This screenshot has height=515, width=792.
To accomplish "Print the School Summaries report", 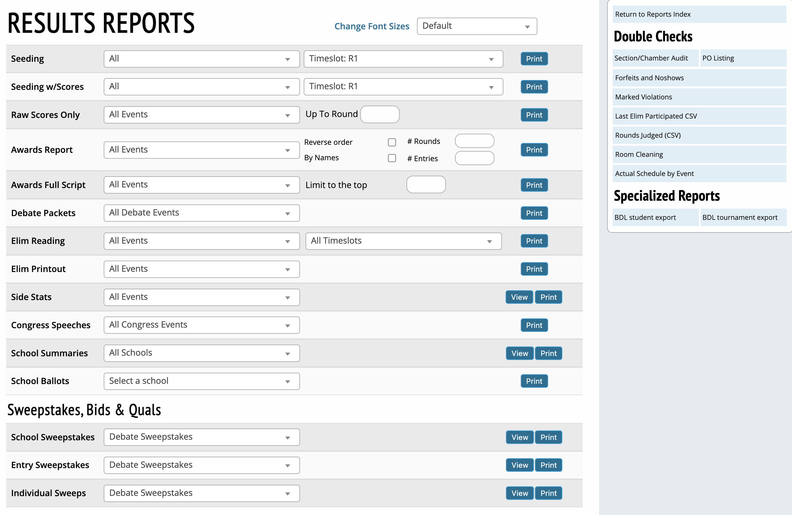I will pos(548,353).
